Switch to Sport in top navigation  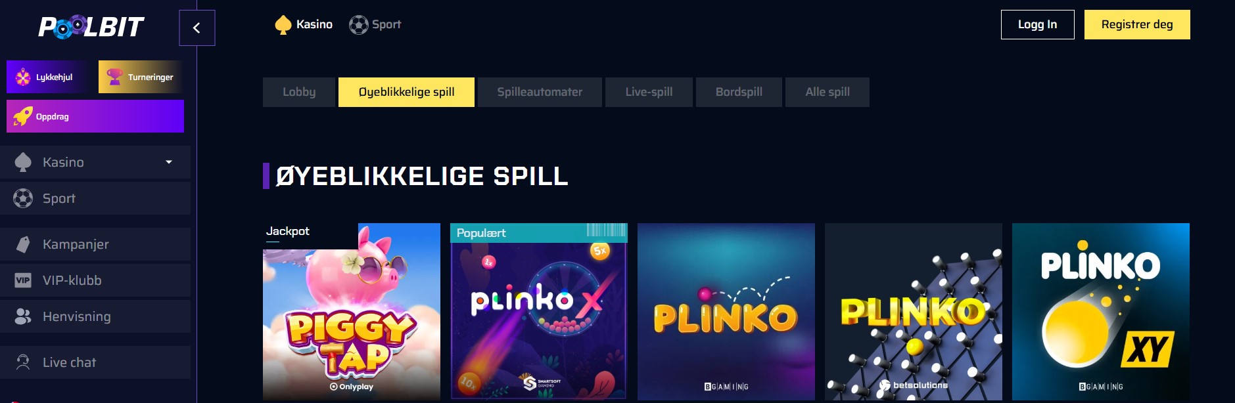375,25
